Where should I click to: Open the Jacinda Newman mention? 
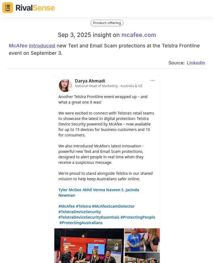coord(132,190)
